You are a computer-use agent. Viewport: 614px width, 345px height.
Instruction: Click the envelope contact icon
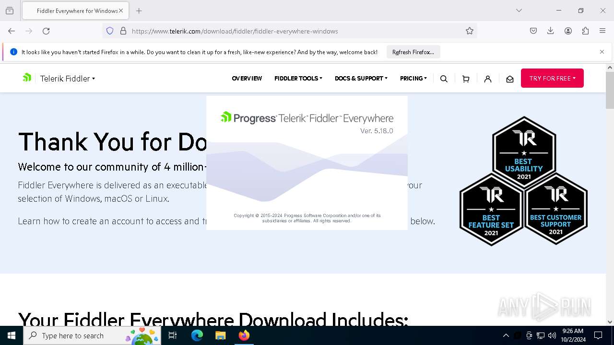point(510,79)
